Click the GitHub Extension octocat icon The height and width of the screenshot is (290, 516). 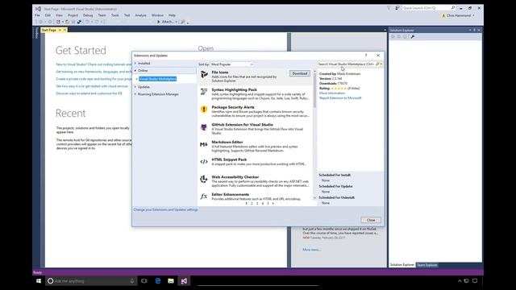click(204, 127)
